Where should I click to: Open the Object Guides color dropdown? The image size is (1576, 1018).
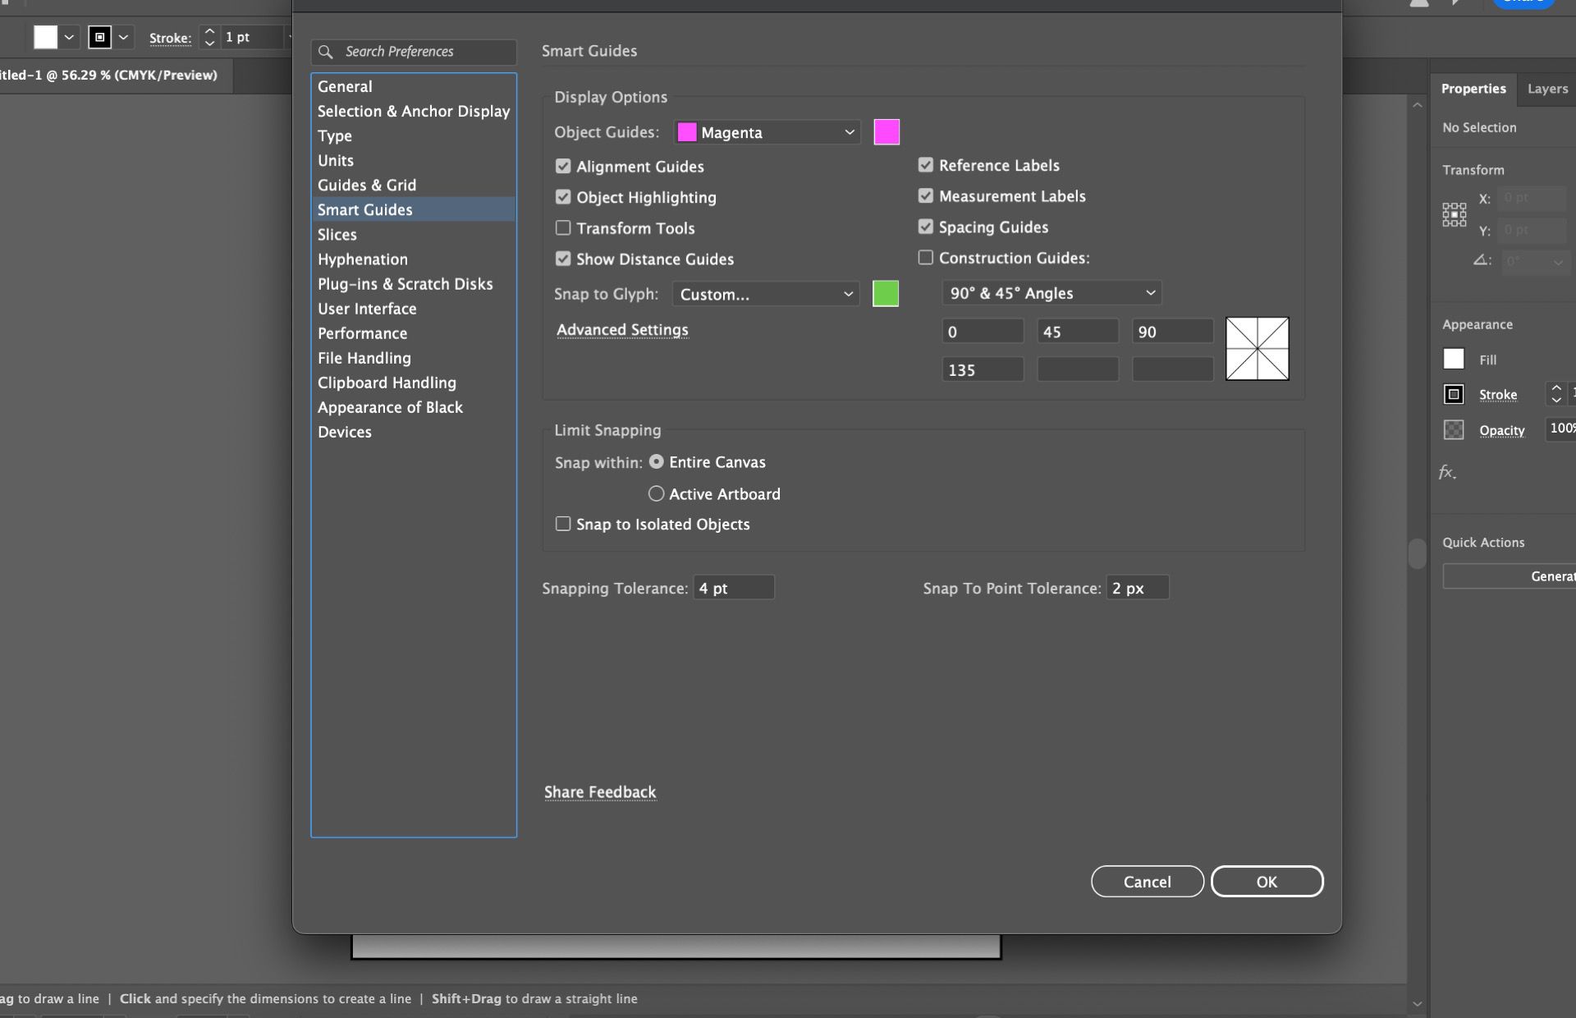(766, 132)
